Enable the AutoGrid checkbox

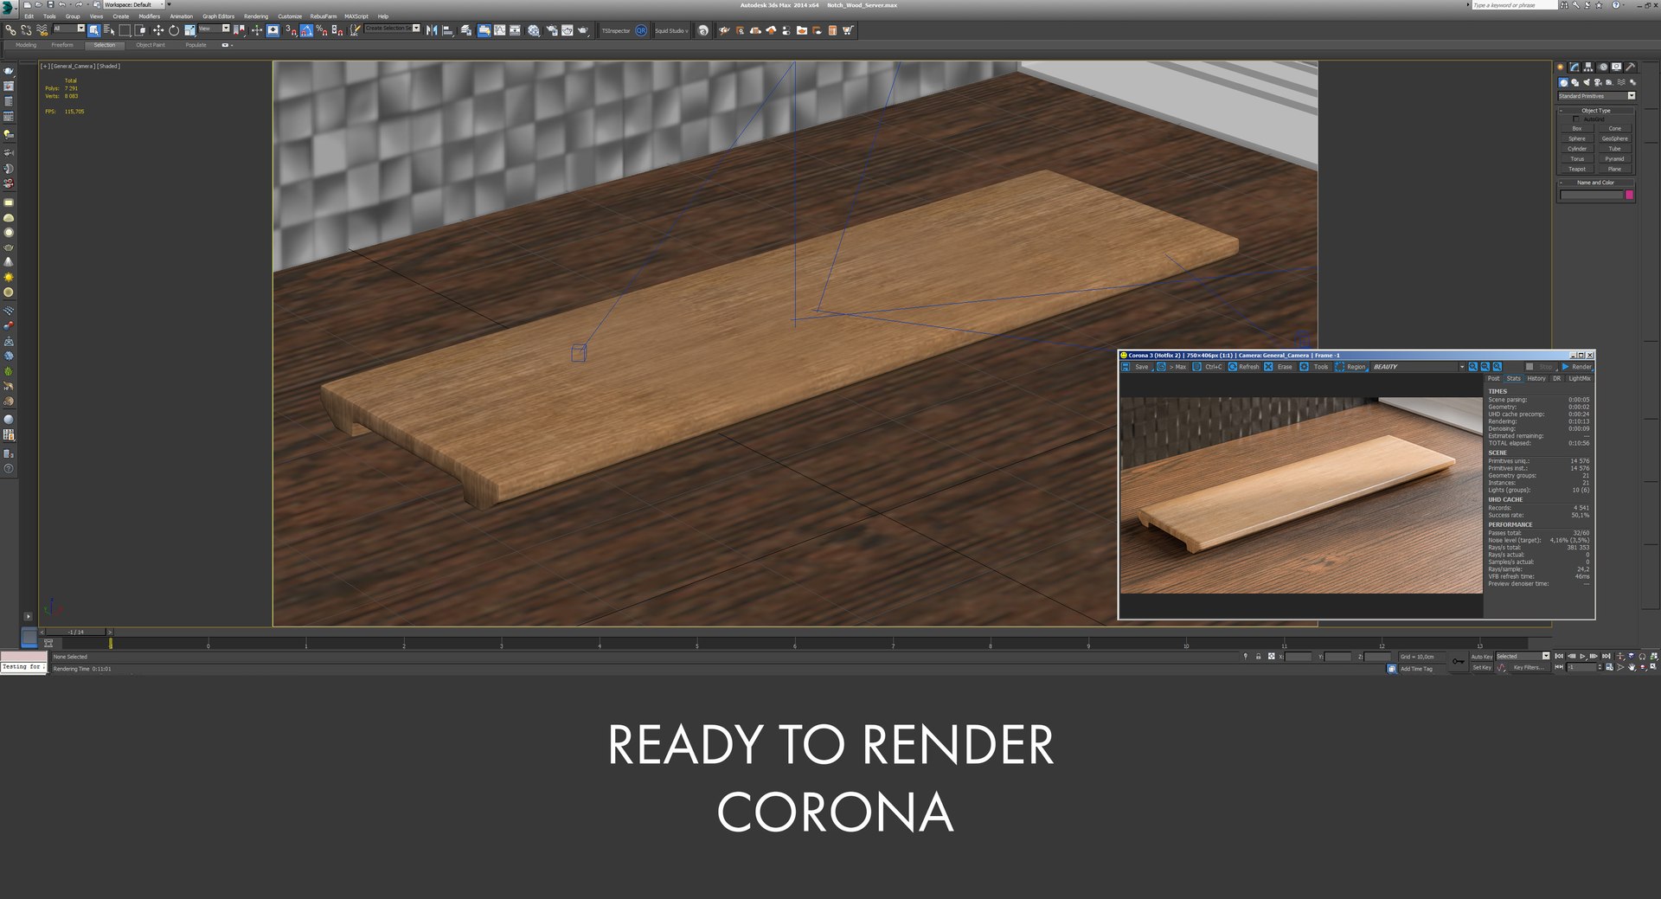pos(1576,119)
